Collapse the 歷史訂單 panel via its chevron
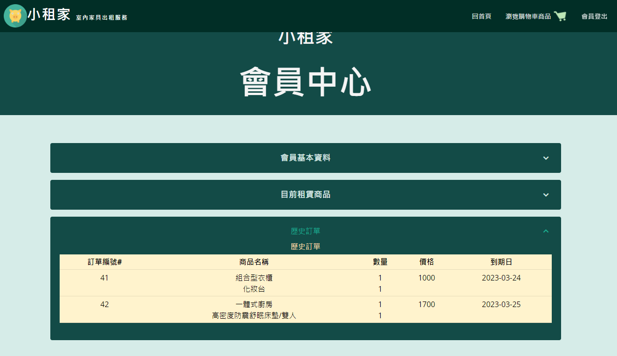This screenshot has width=617, height=356. click(545, 231)
